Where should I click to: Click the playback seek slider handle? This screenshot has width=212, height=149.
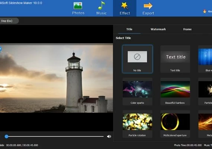(x=6, y=136)
